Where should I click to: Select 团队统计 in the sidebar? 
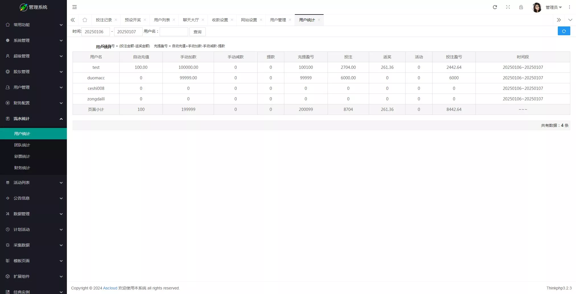pyautogui.click(x=22, y=145)
